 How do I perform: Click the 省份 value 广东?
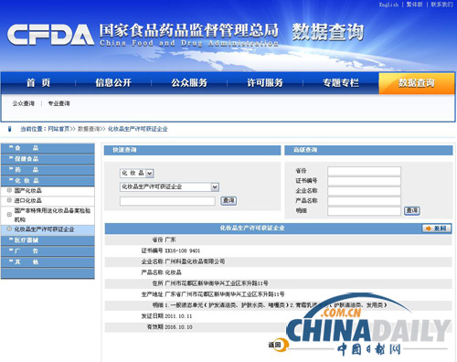click(x=170, y=240)
